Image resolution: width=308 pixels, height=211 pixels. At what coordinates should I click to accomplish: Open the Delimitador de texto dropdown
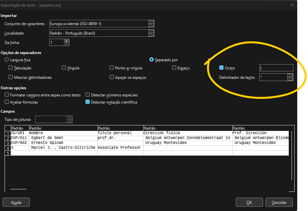pos(290,77)
